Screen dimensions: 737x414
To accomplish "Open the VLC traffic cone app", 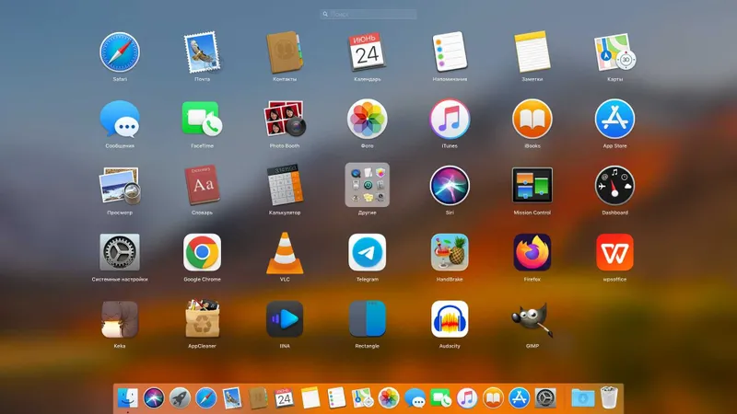I will 285,253.
